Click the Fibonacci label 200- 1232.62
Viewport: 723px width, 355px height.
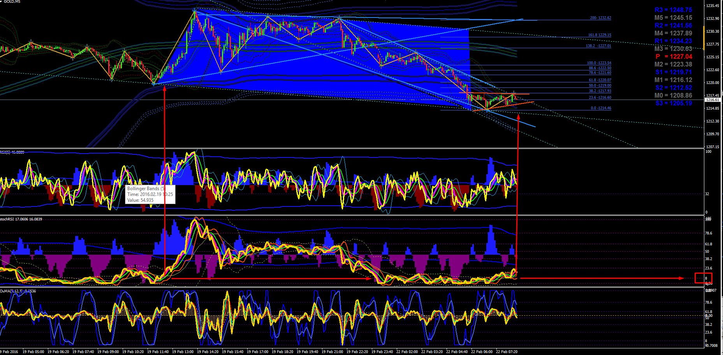pyautogui.click(x=600, y=18)
